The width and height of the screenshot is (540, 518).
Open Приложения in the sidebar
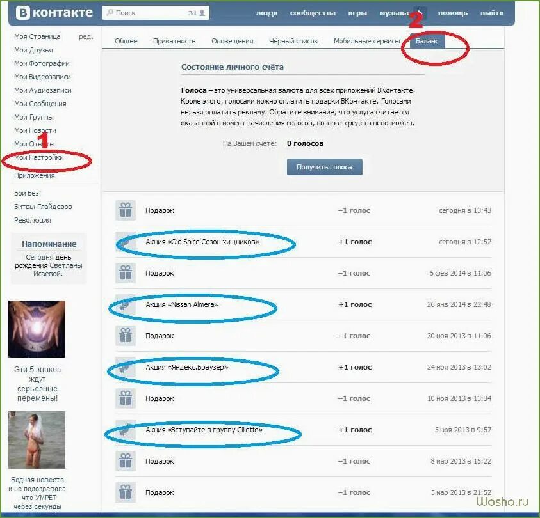pos(35,175)
